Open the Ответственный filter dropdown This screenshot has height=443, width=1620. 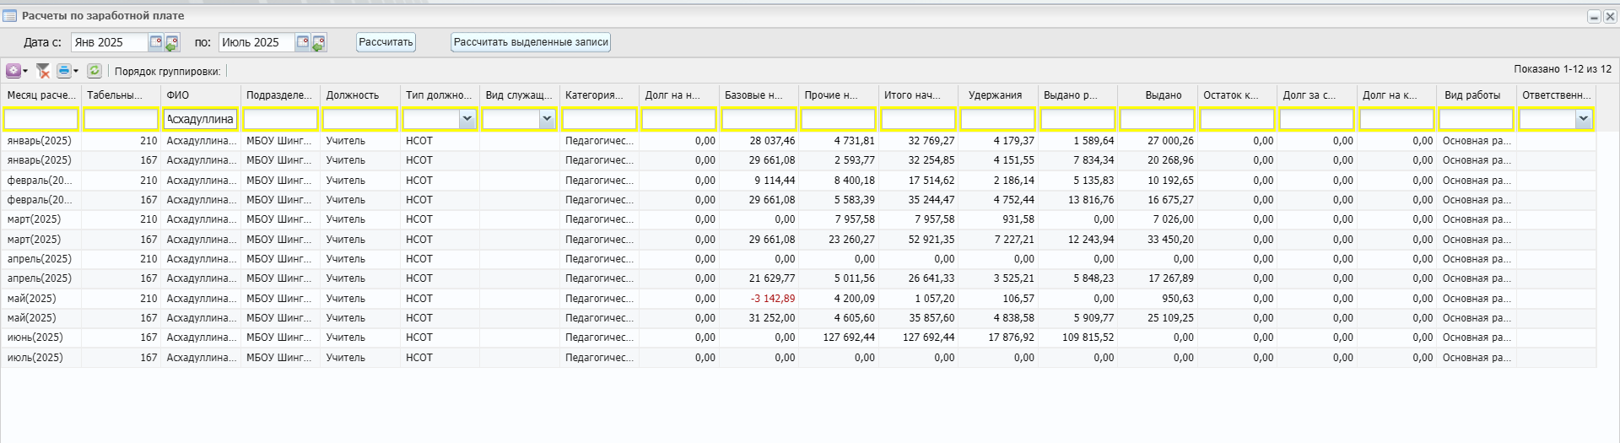(1583, 120)
